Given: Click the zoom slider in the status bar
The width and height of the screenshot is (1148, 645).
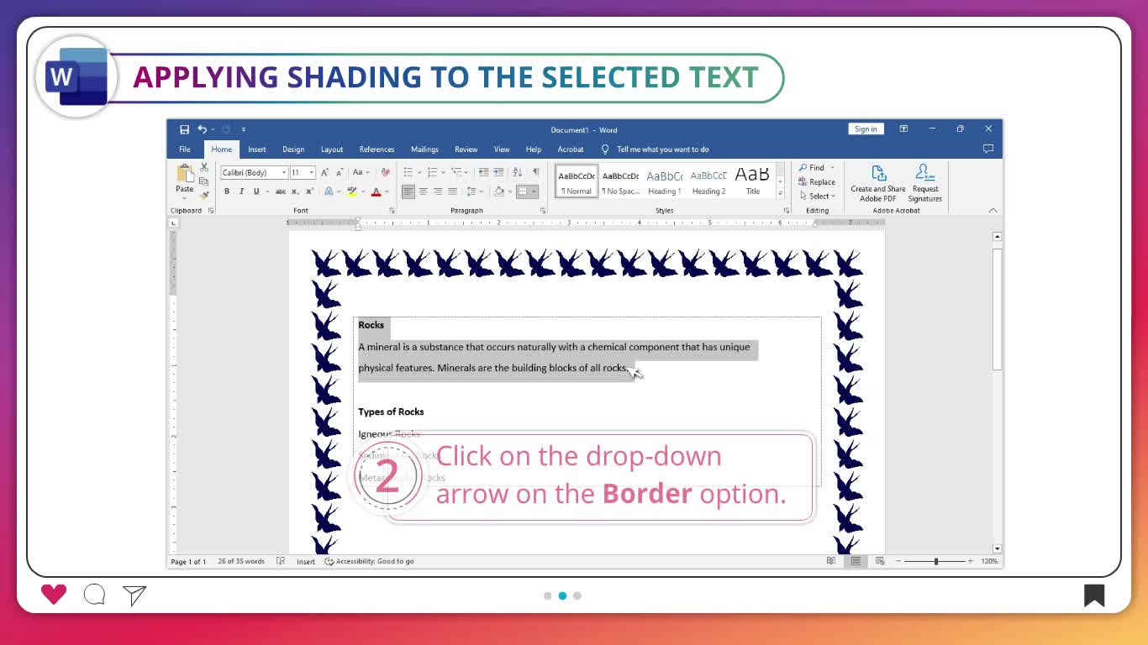Looking at the screenshot, I should tap(936, 561).
